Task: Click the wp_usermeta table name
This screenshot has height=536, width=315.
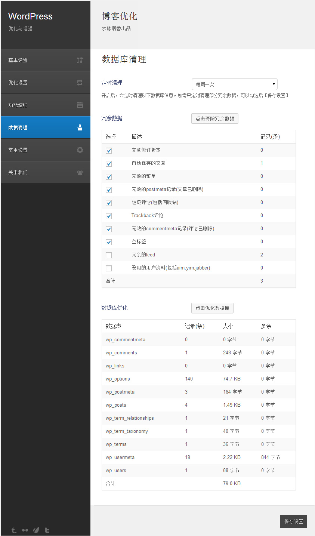Action: point(120,458)
